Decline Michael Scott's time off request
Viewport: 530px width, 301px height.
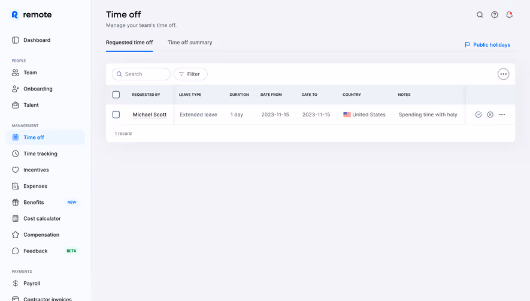(490, 115)
